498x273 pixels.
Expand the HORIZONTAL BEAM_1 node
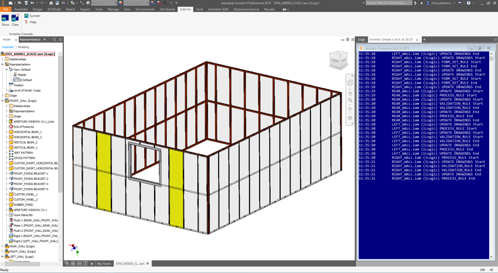tap(6, 132)
